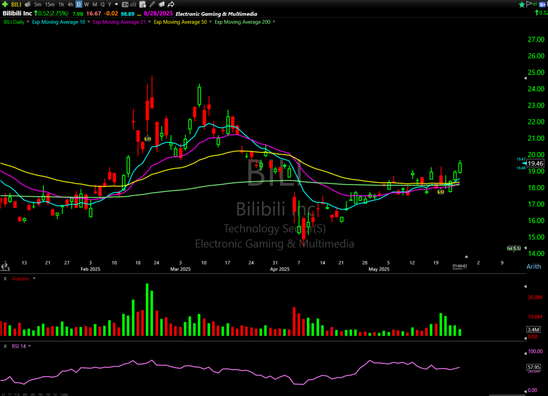Click the triangle above the countdown timer
This screenshot has height=396, width=548.
pos(466,256)
